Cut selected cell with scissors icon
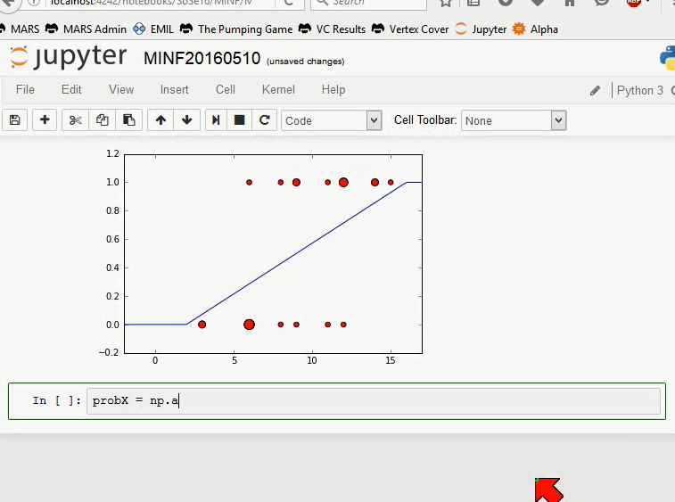 click(75, 120)
